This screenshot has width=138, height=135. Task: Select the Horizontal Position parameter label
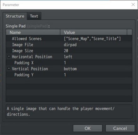[x=32, y=57]
